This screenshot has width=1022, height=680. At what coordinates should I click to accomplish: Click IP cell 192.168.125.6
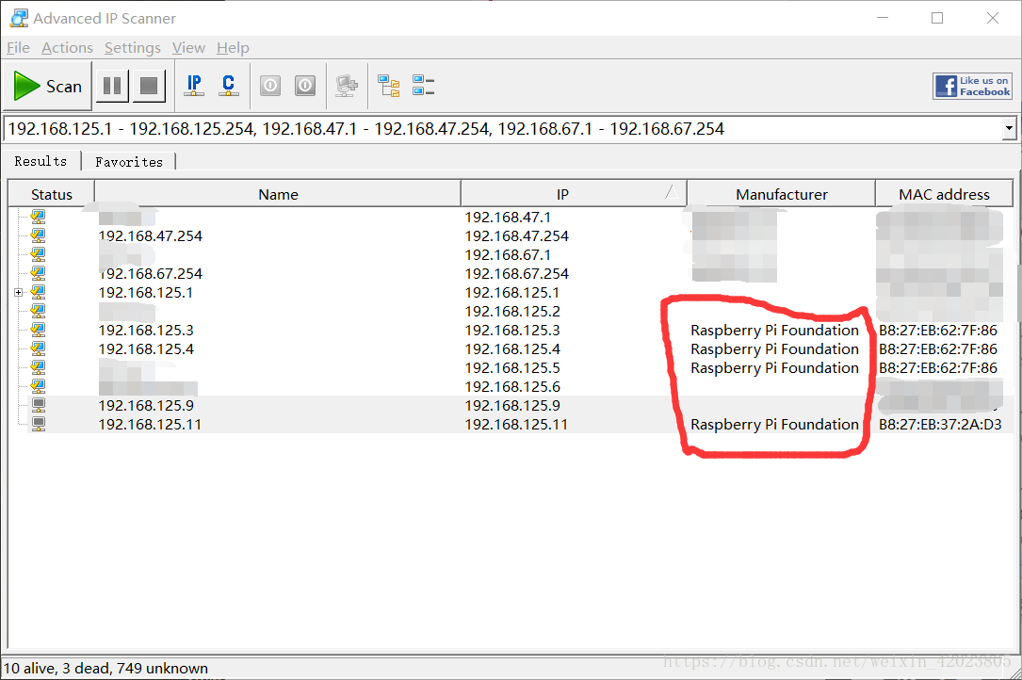pyautogui.click(x=512, y=387)
